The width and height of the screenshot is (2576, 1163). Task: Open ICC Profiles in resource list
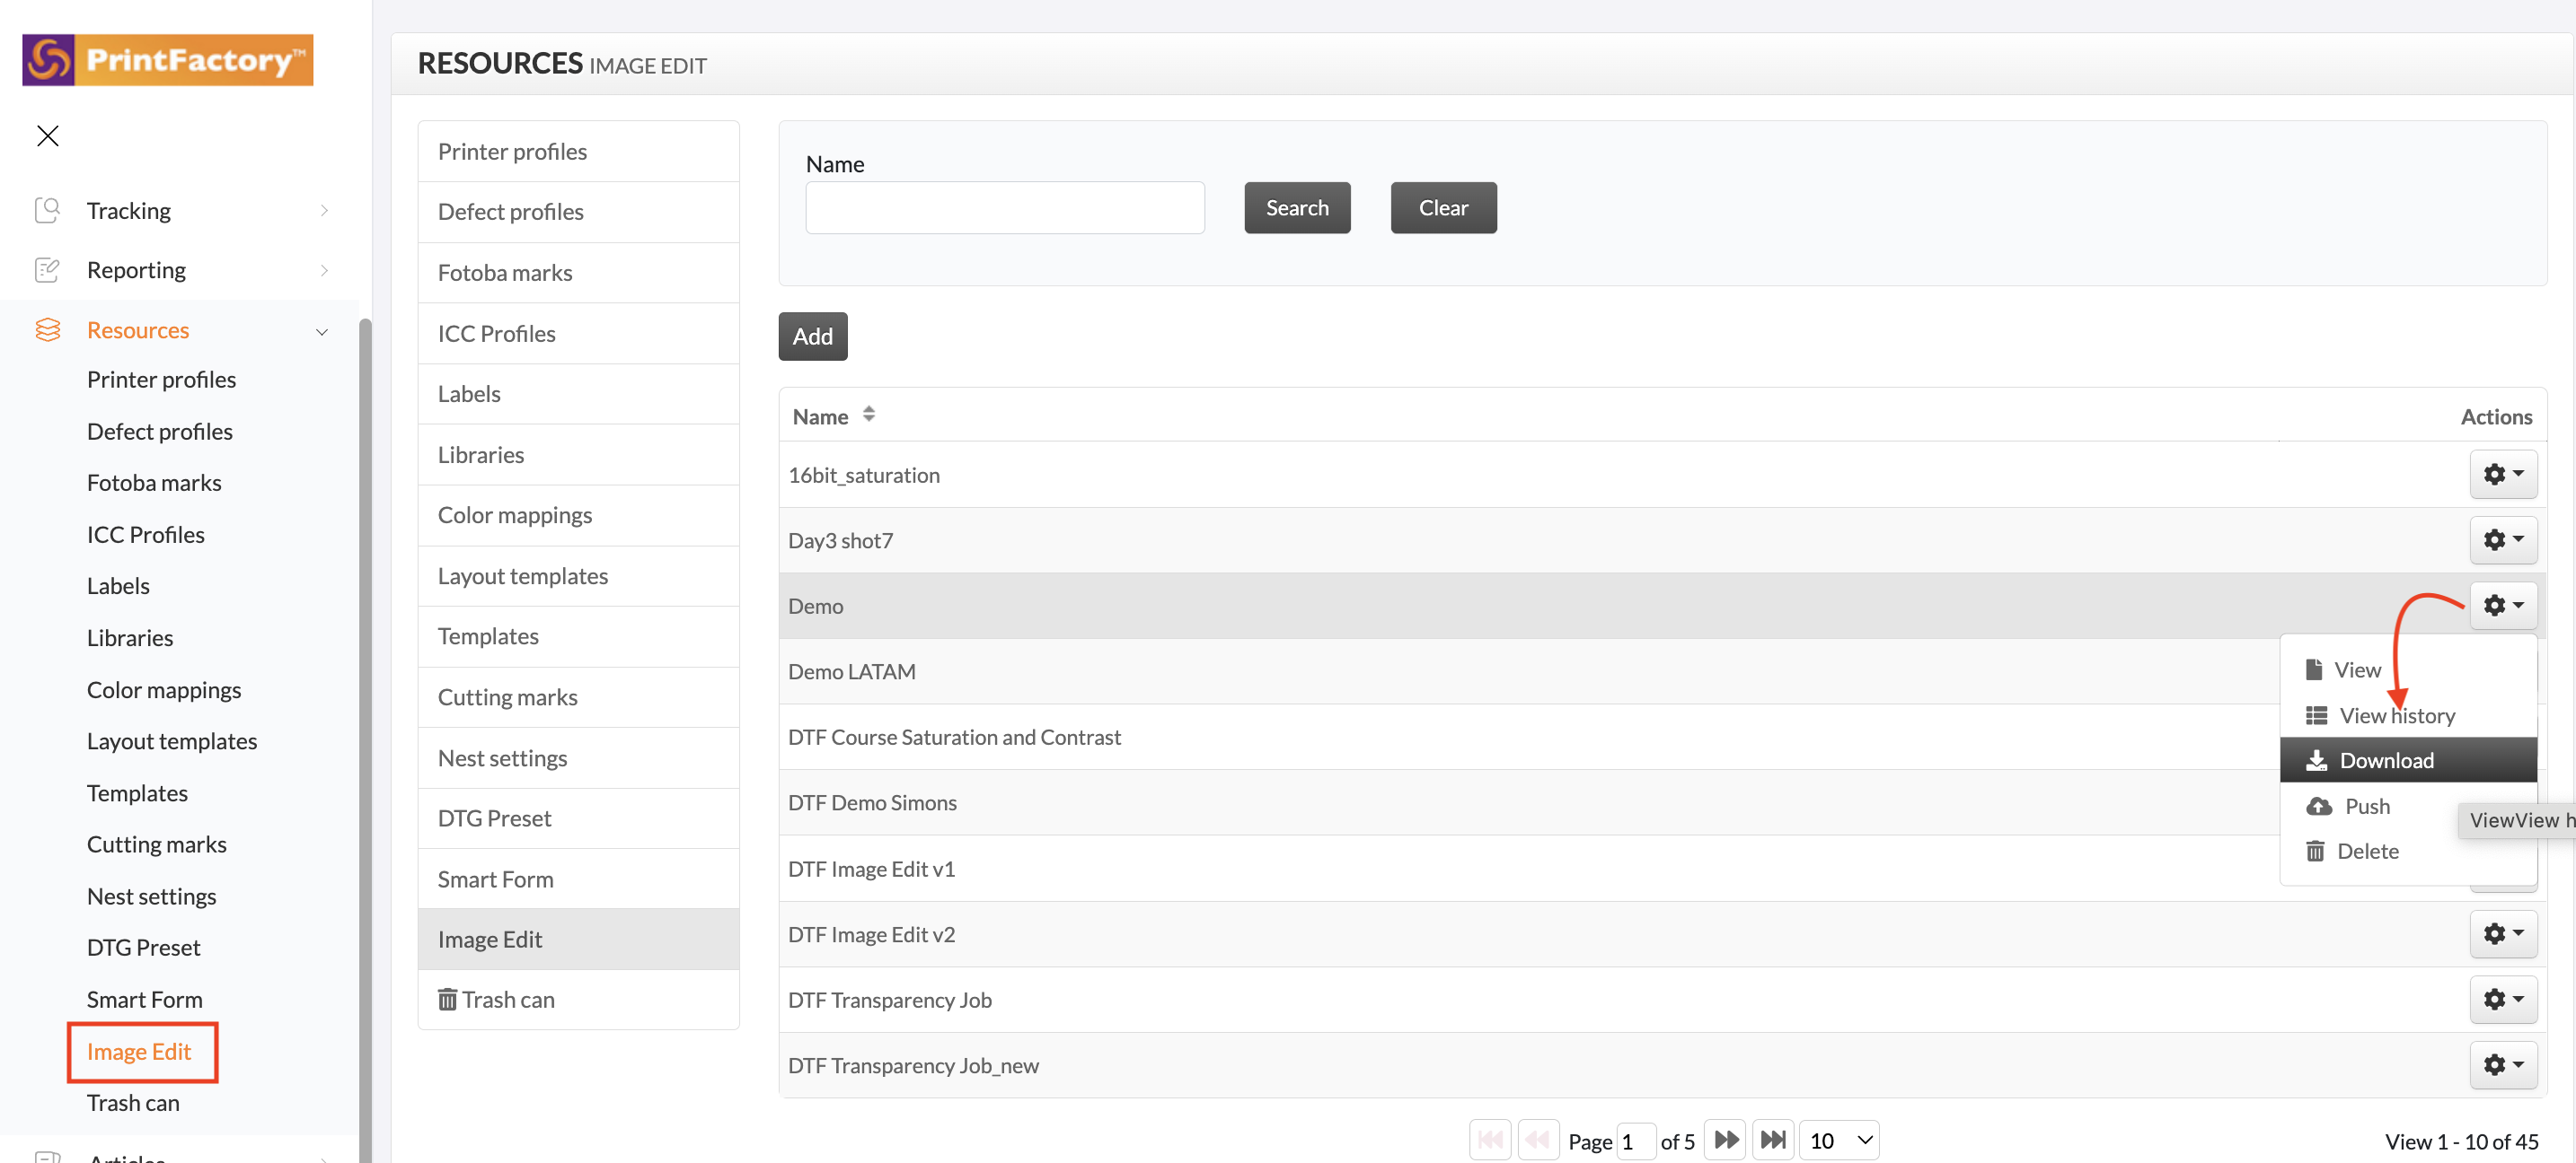(578, 334)
